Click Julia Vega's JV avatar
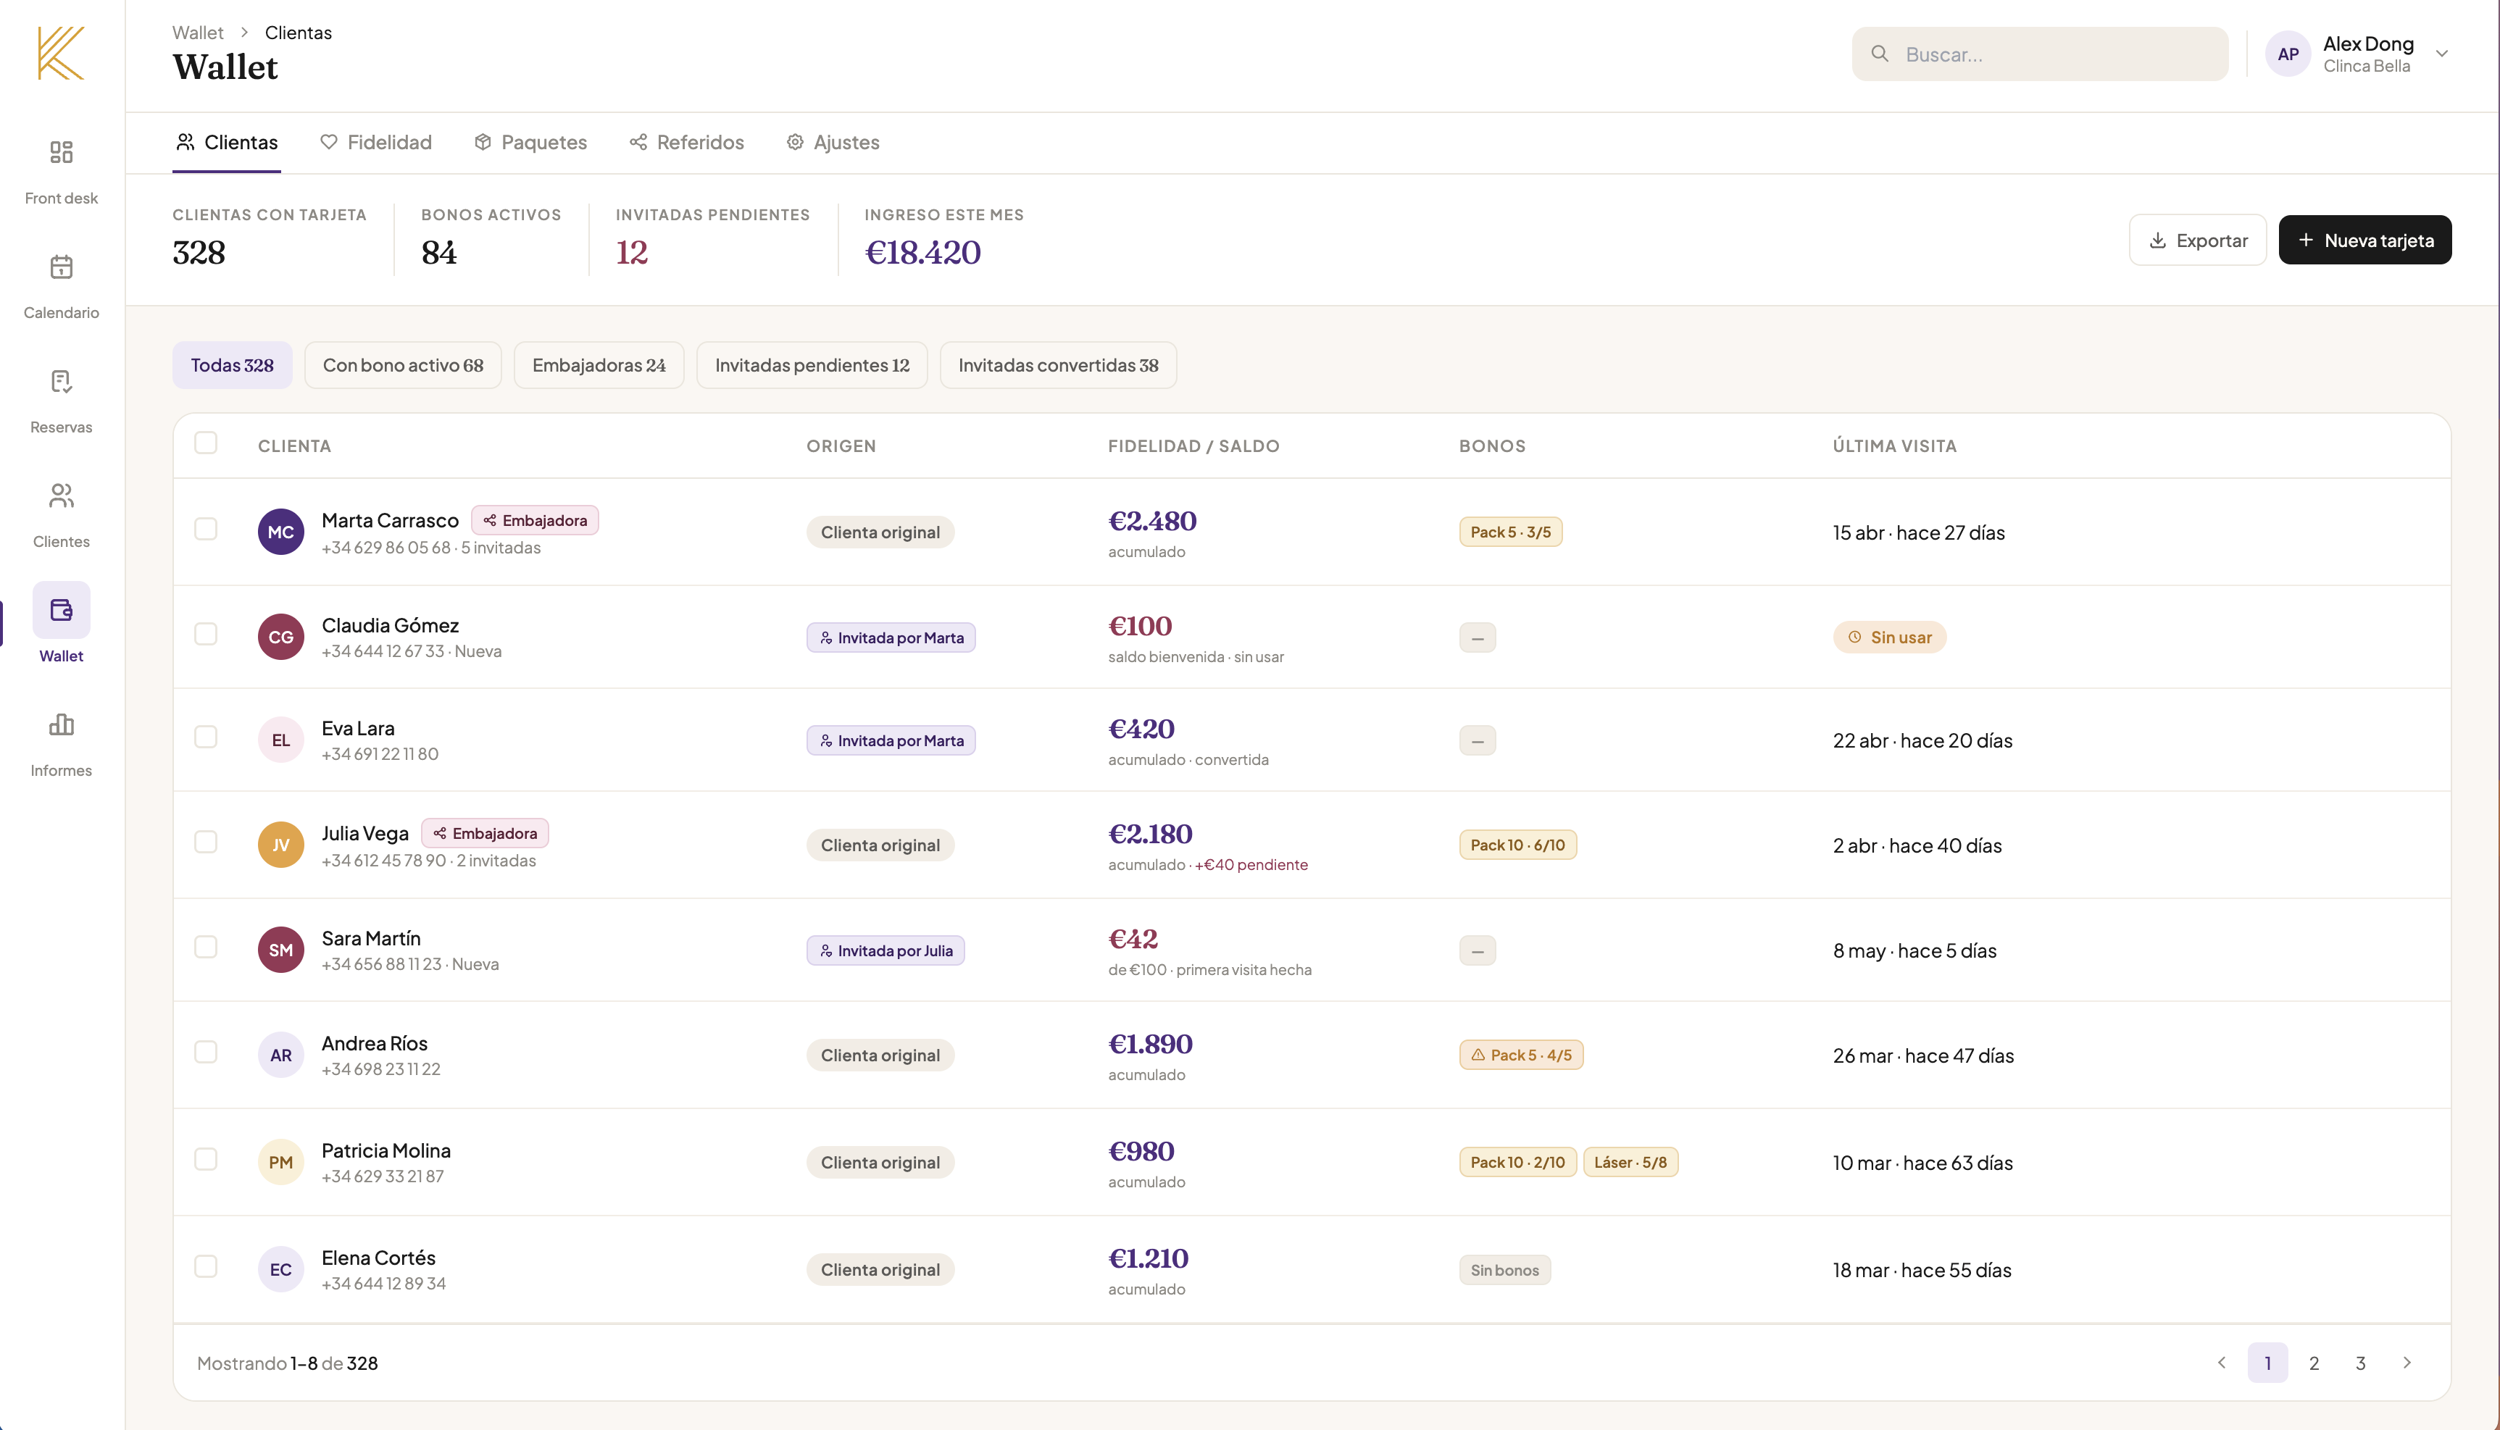 tap(281, 845)
